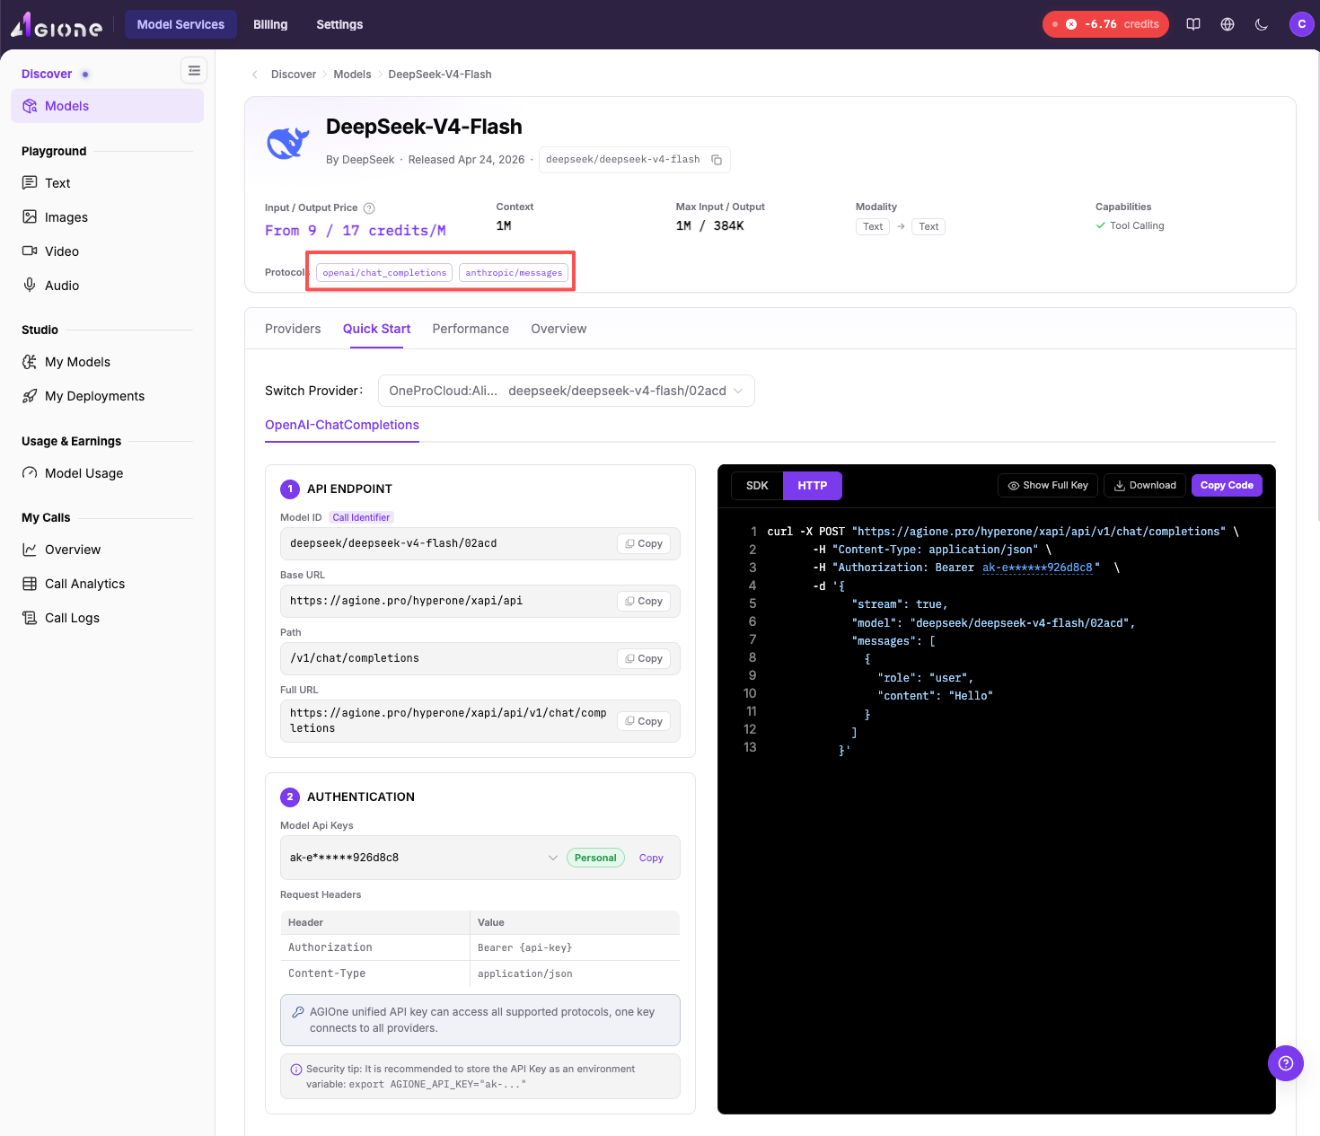Open the floating help button
The width and height of the screenshot is (1320, 1136).
coord(1285,1063)
